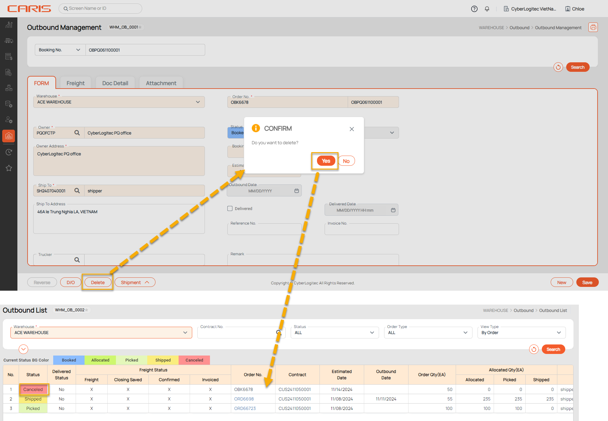Click the Delete button
The width and height of the screenshot is (608, 421).
(98, 282)
